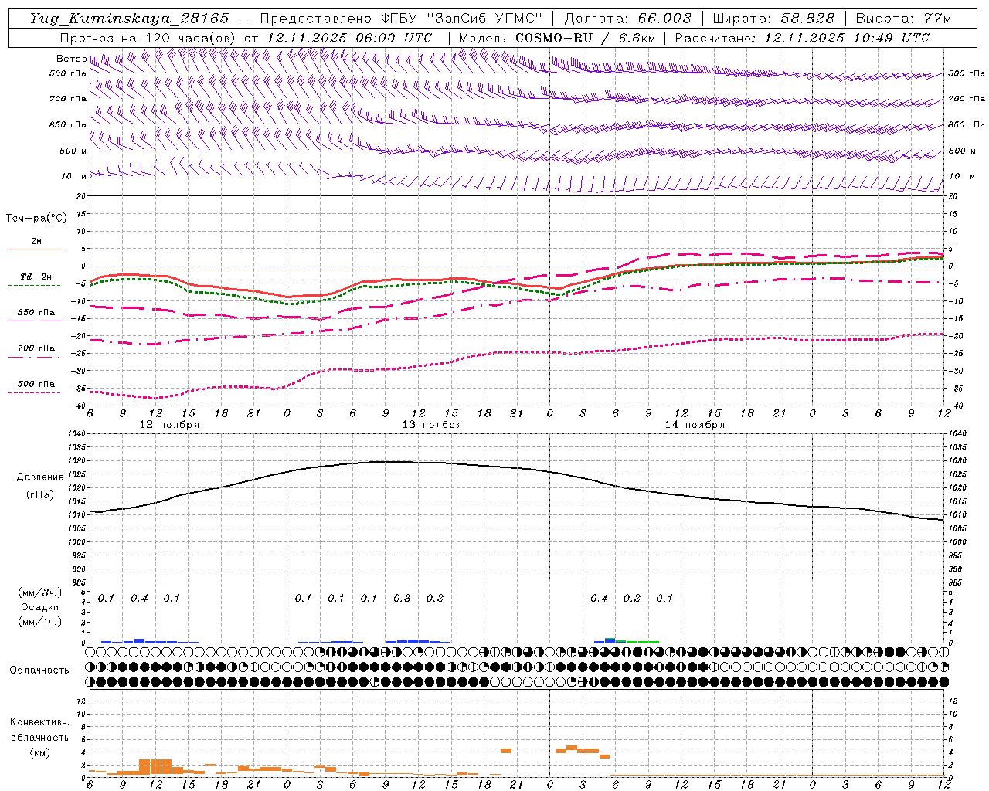Click the 'Тем-ра(°C)' temperature panel title

[36, 218]
